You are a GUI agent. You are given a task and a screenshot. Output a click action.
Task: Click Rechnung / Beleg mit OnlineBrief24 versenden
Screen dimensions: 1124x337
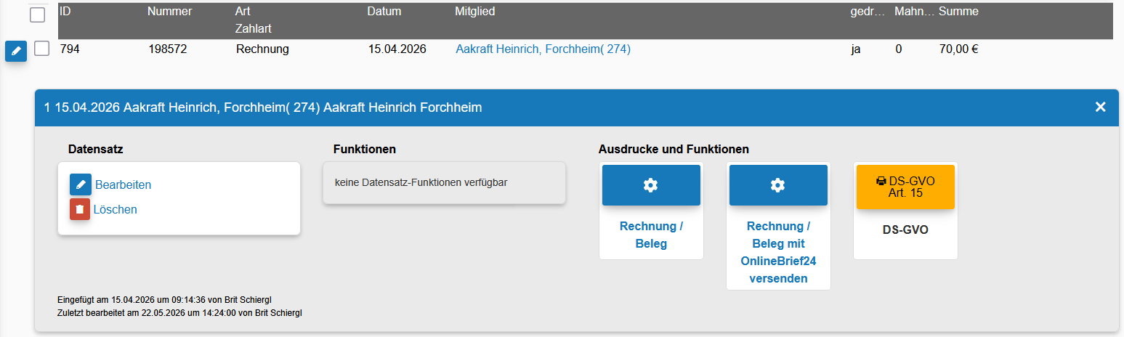click(778, 252)
